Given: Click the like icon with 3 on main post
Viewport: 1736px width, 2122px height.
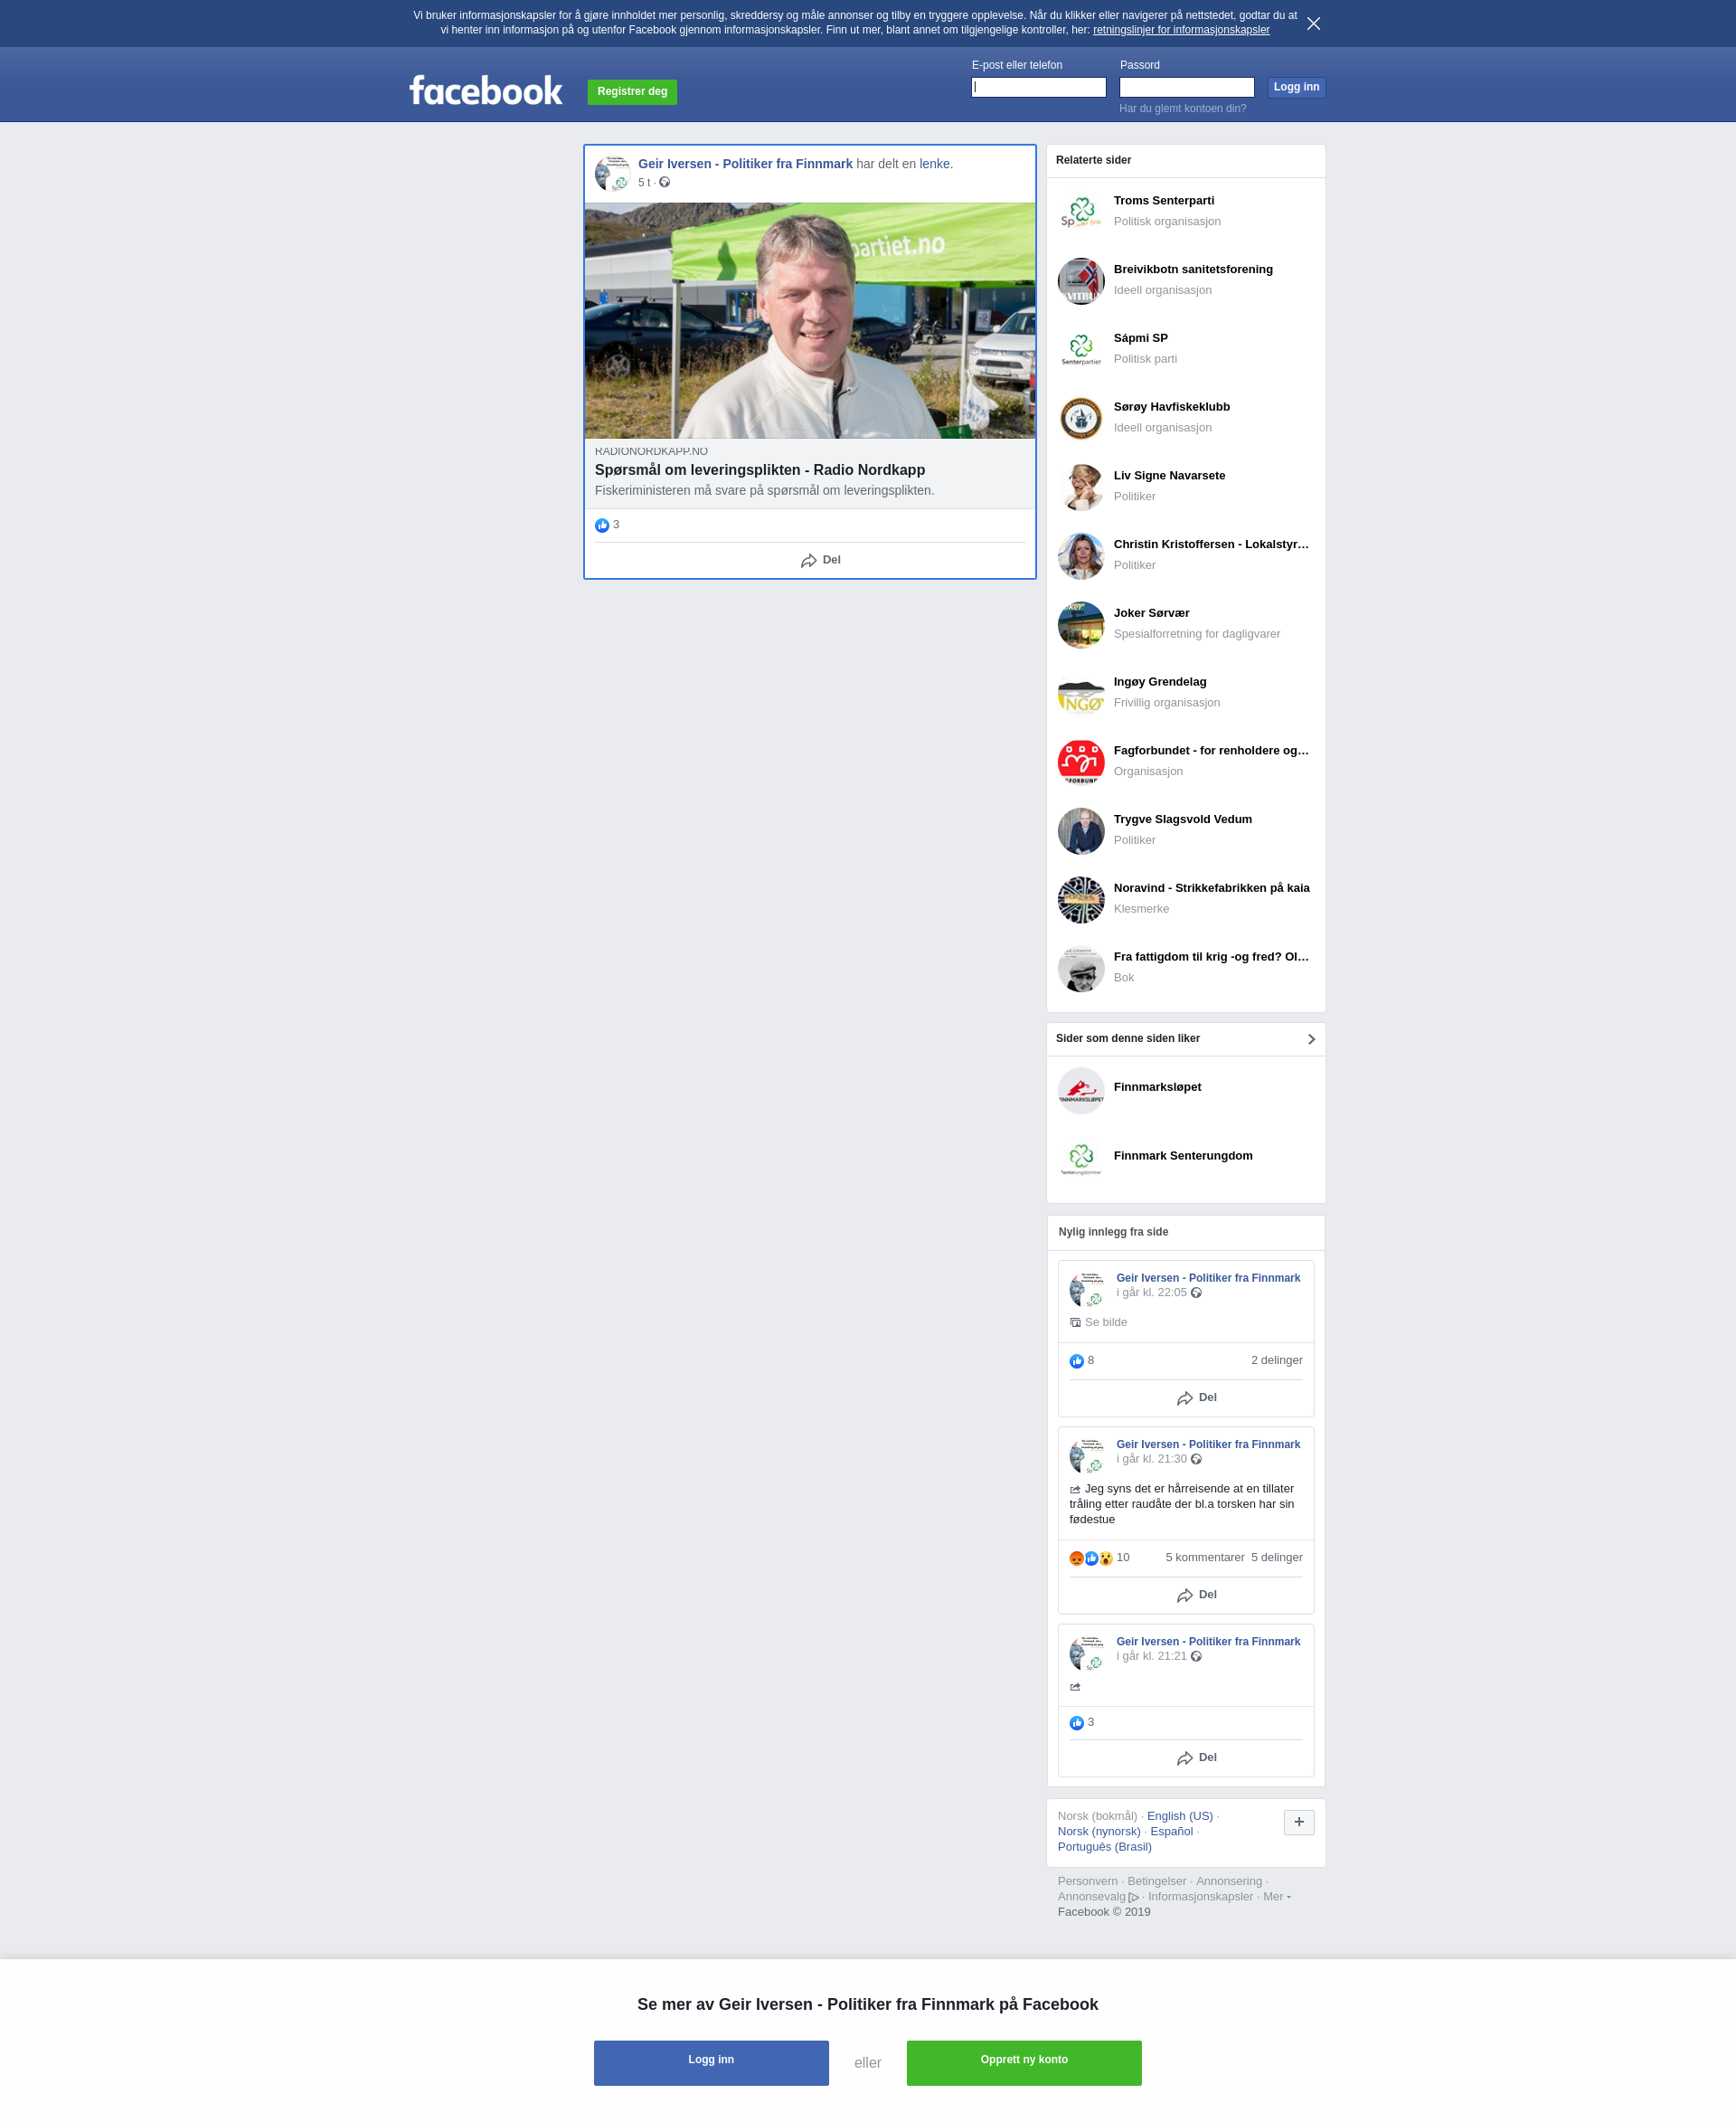Looking at the screenshot, I should click(602, 526).
